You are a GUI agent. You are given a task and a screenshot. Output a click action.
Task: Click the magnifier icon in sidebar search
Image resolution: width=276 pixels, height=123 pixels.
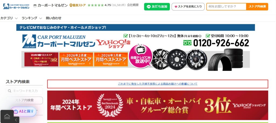pyautogui.click(x=9, y=91)
